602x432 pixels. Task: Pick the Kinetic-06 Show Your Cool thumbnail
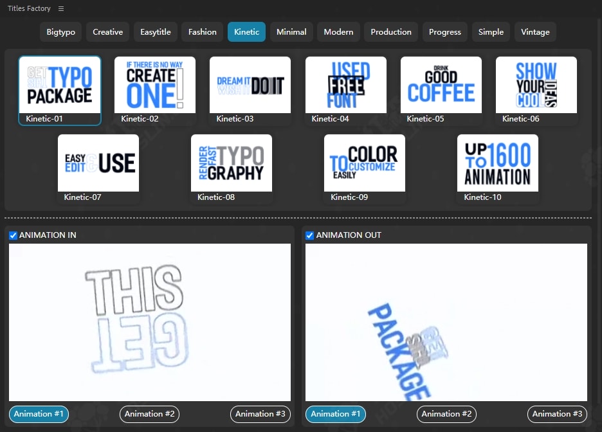(536, 85)
